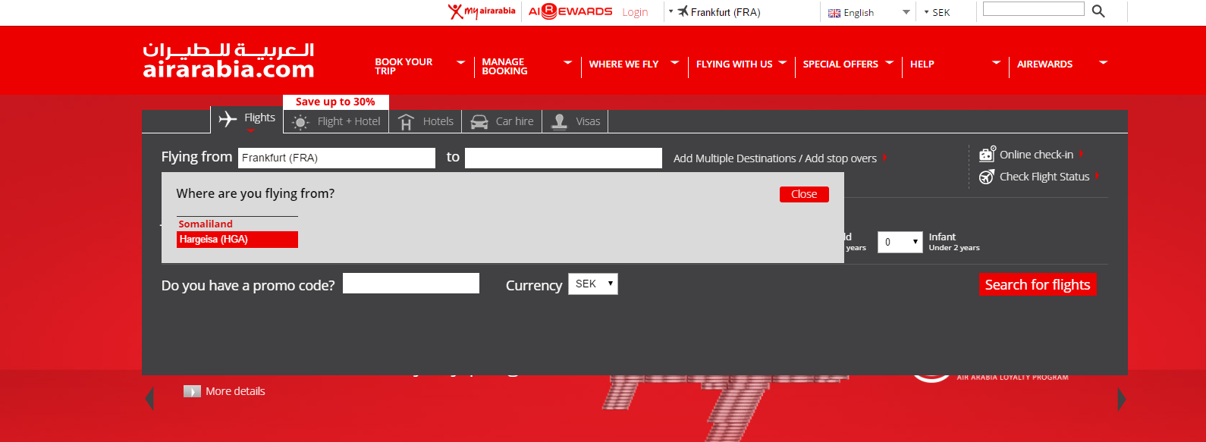Screen dimensions: 1206x442
Task: Click the Somaliland country heading
Action: 206,224
